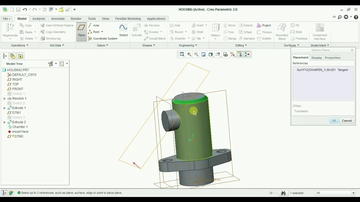Click the Copy Geometry button
The image size is (360, 202).
pyautogui.click(x=53, y=32)
